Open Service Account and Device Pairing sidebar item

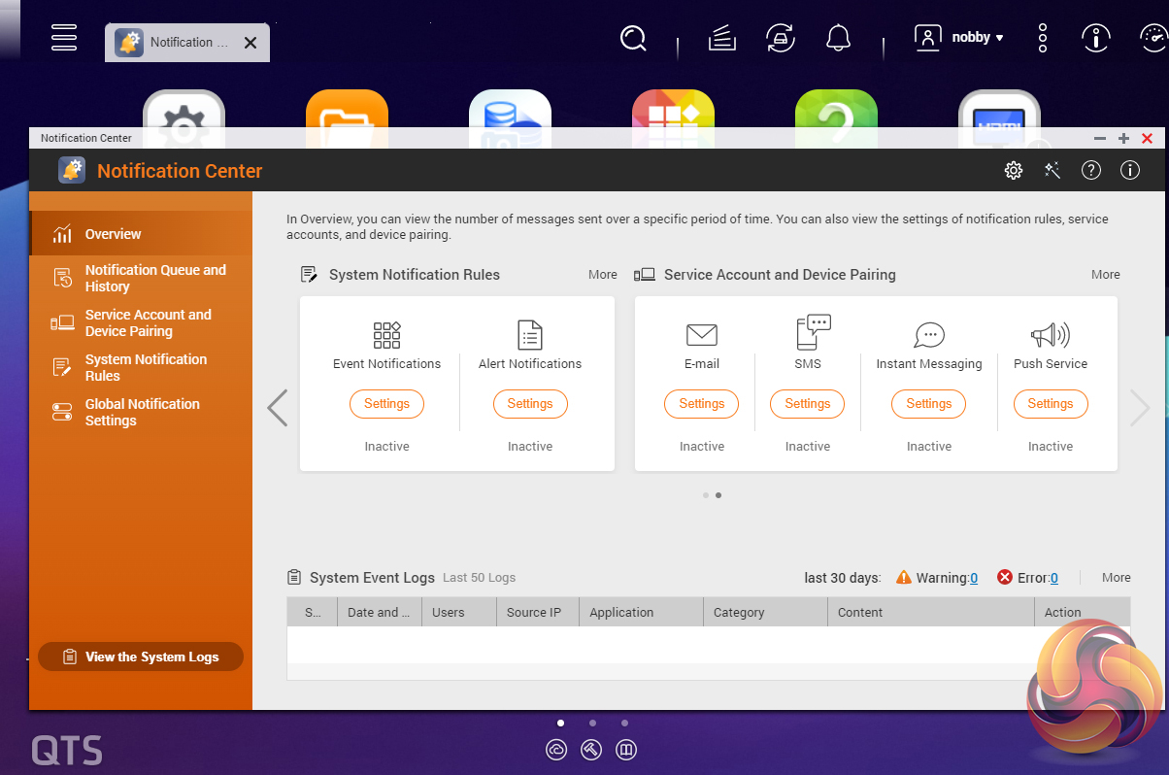141,322
